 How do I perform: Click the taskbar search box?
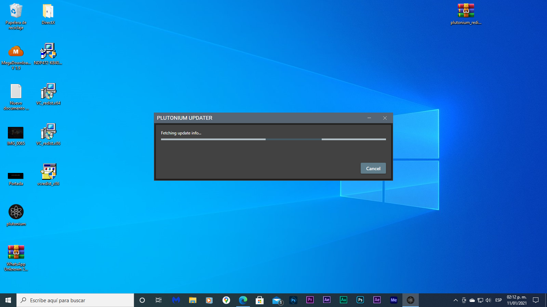click(x=75, y=300)
